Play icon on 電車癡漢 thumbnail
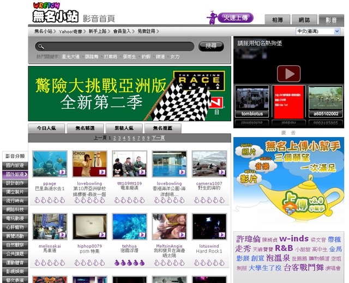The width and height of the screenshot is (349, 283). [142, 172]
